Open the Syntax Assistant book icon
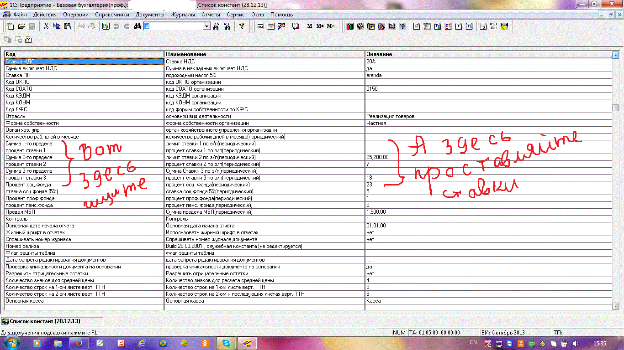 tap(296, 26)
